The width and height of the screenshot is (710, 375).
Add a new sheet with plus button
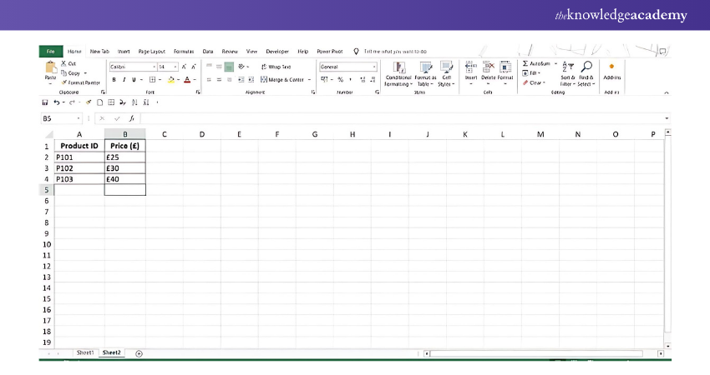139,353
